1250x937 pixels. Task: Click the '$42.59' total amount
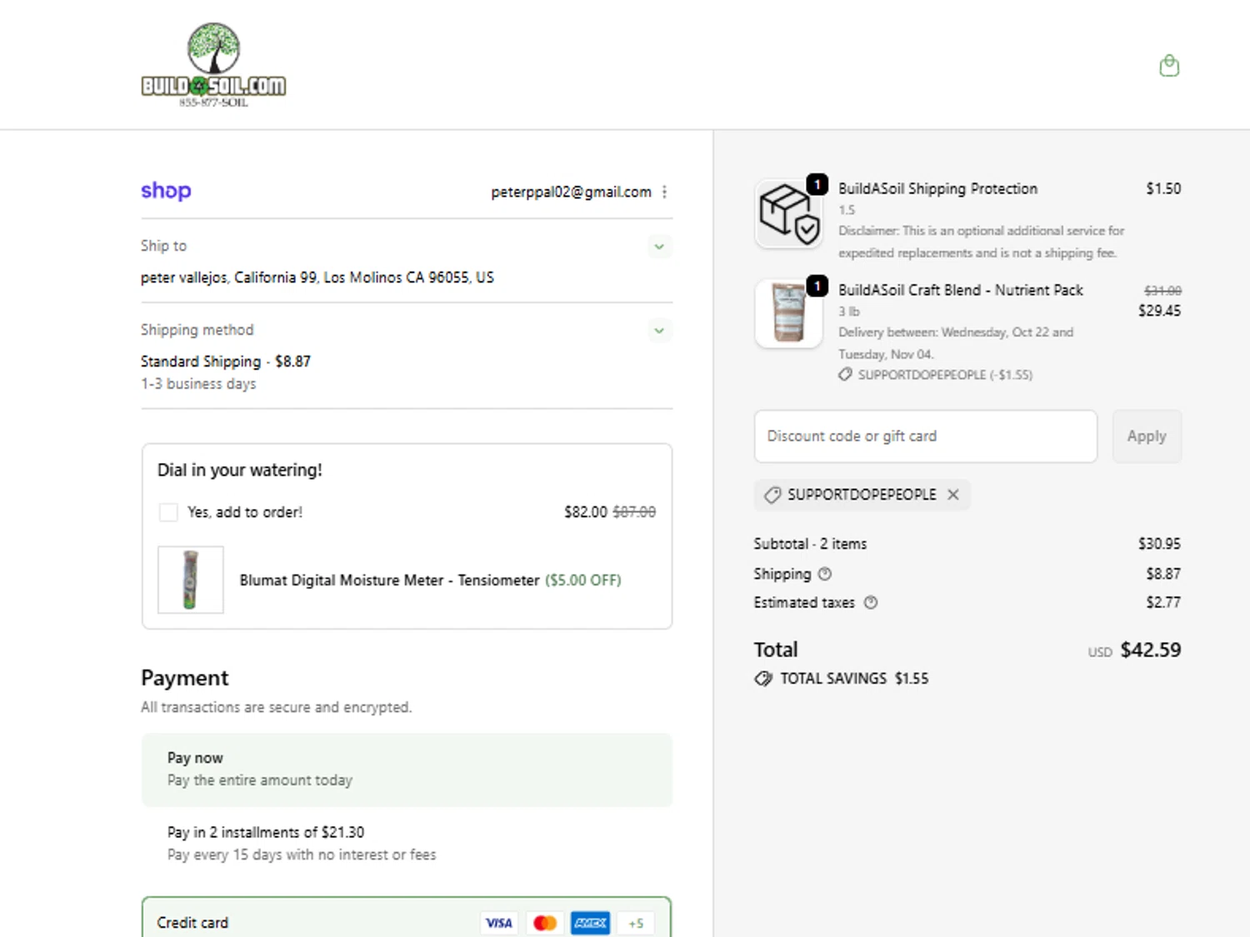click(1151, 650)
